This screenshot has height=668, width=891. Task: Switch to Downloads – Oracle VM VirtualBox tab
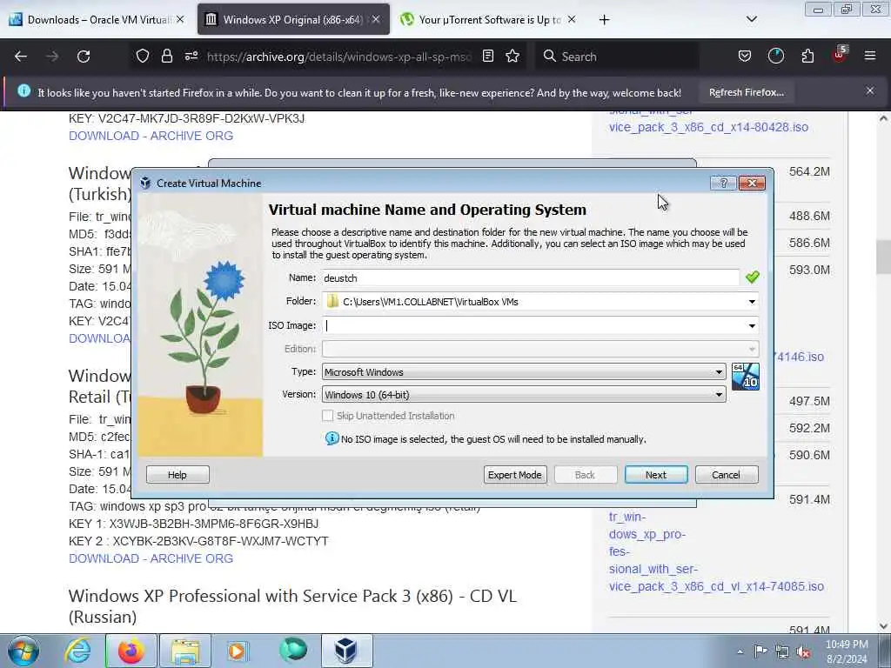coord(97,20)
